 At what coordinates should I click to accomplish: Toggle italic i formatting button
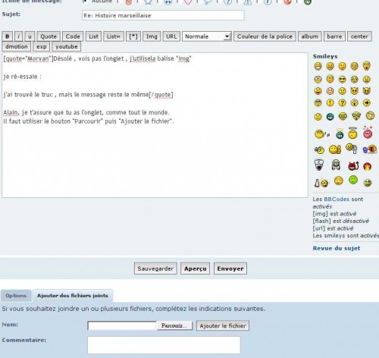coord(18,36)
